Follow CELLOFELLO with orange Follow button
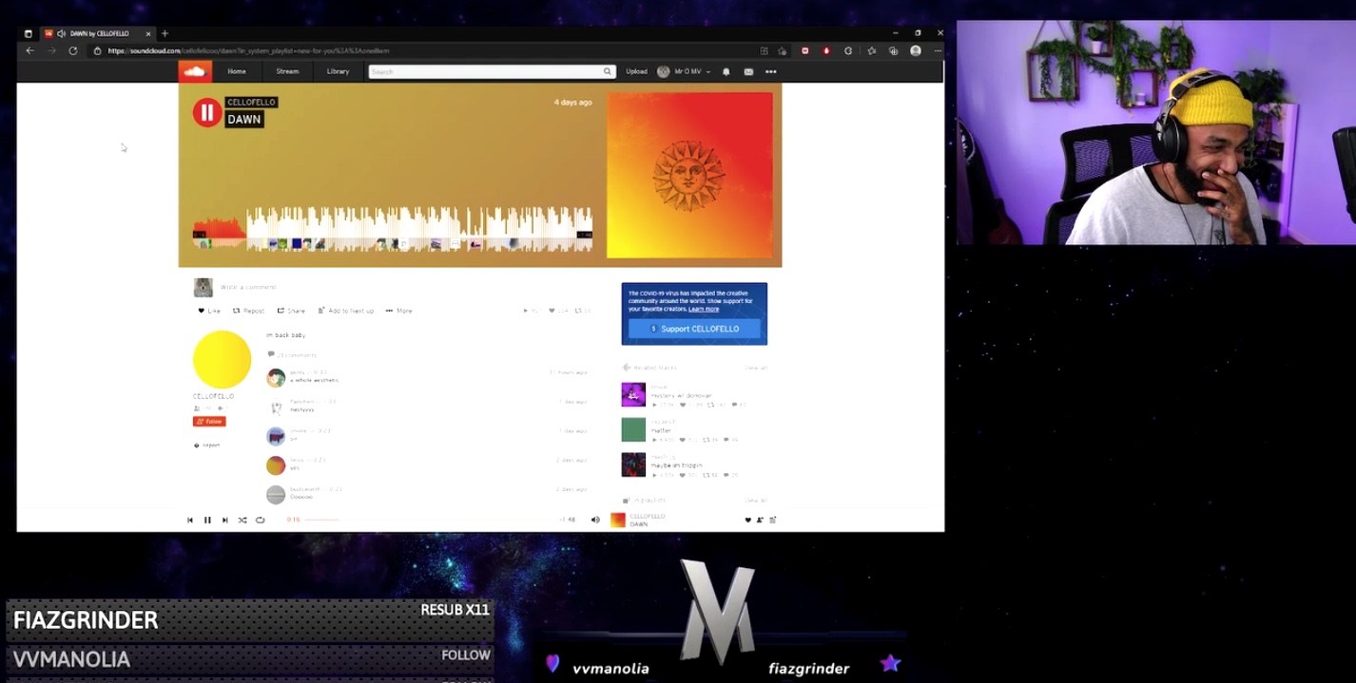This screenshot has height=683, width=1356. click(x=209, y=421)
